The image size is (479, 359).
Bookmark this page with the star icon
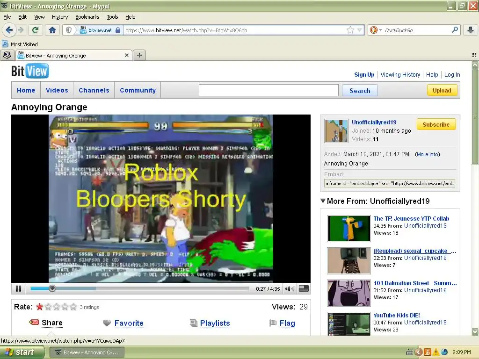coord(350,30)
